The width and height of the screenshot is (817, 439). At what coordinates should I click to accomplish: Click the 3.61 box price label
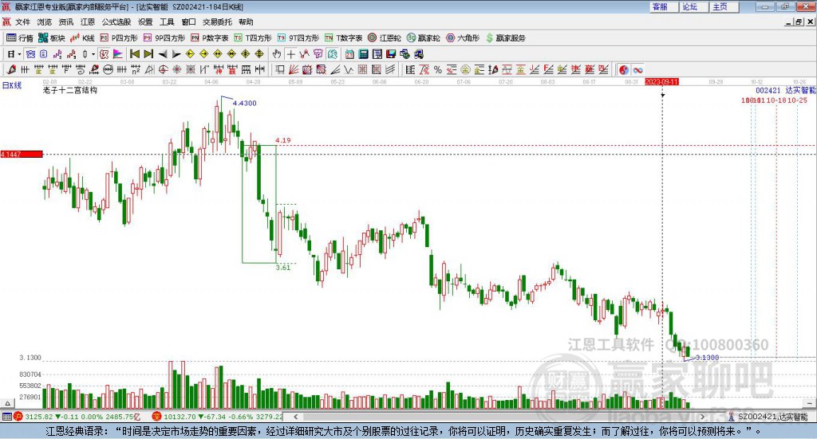click(x=283, y=268)
